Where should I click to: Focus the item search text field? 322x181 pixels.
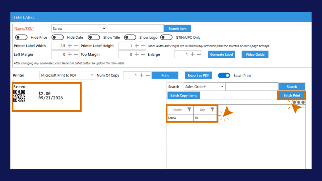tap(136, 29)
